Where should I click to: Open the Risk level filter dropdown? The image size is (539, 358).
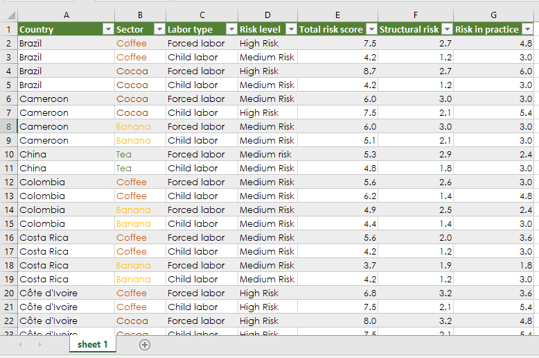point(290,29)
